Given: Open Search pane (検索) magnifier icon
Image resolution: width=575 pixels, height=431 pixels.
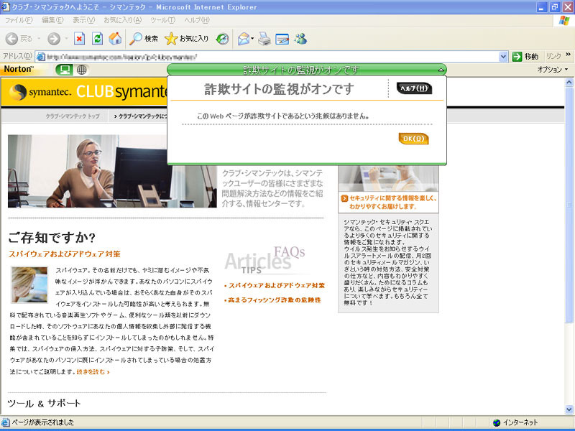Looking at the screenshot, I should click(136, 39).
